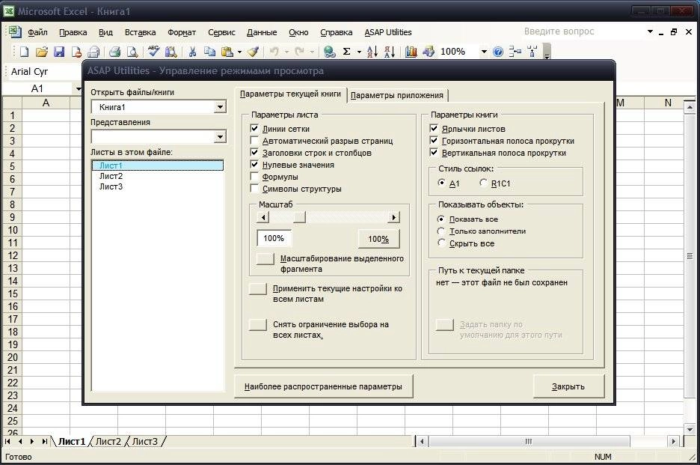Click the Undo arrow icon
This screenshot has height=465, width=700.
(274, 52)
